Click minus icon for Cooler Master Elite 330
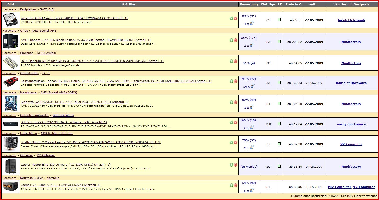The width and height of the screenshot is (379, 200). 235,165
